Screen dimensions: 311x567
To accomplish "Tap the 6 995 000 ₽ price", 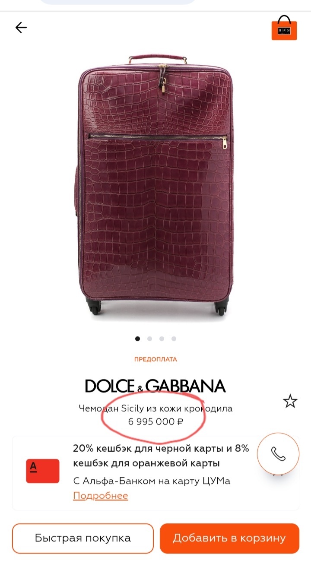I will [x=155, y=421].
